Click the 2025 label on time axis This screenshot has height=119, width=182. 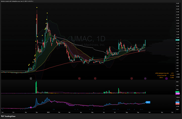48,112
